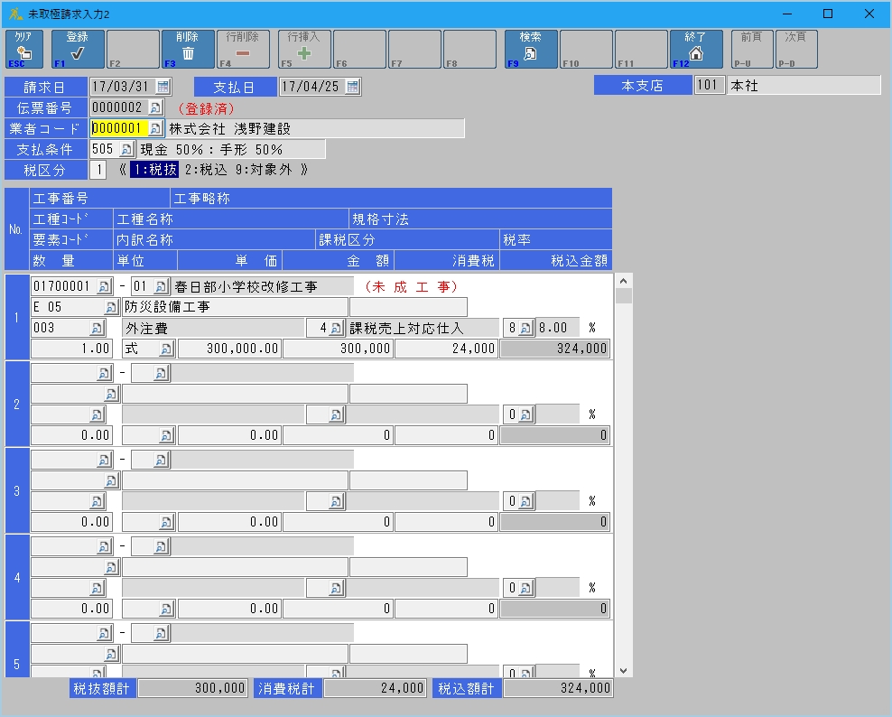Click lookup icon beside 業者コード field
Viewport: 892px width, 717px height.
click(x=155, y=128)
